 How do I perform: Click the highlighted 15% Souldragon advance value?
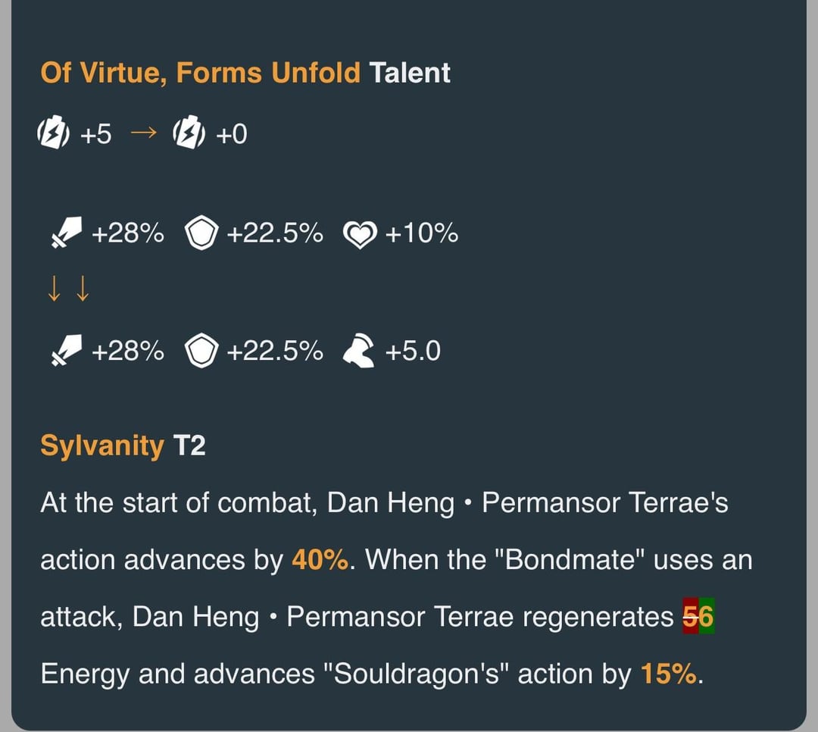[x=668, y=674]
